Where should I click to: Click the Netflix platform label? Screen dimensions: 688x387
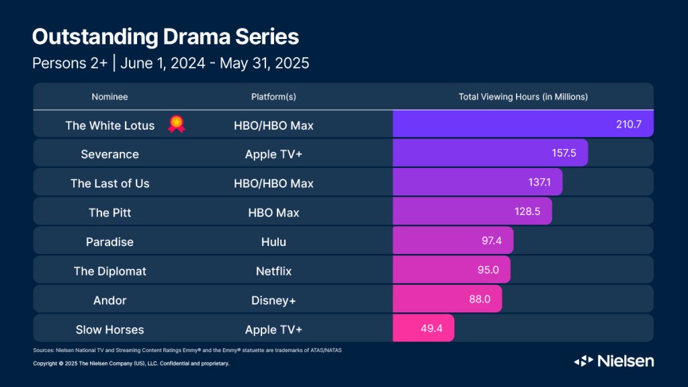(273, 271)
